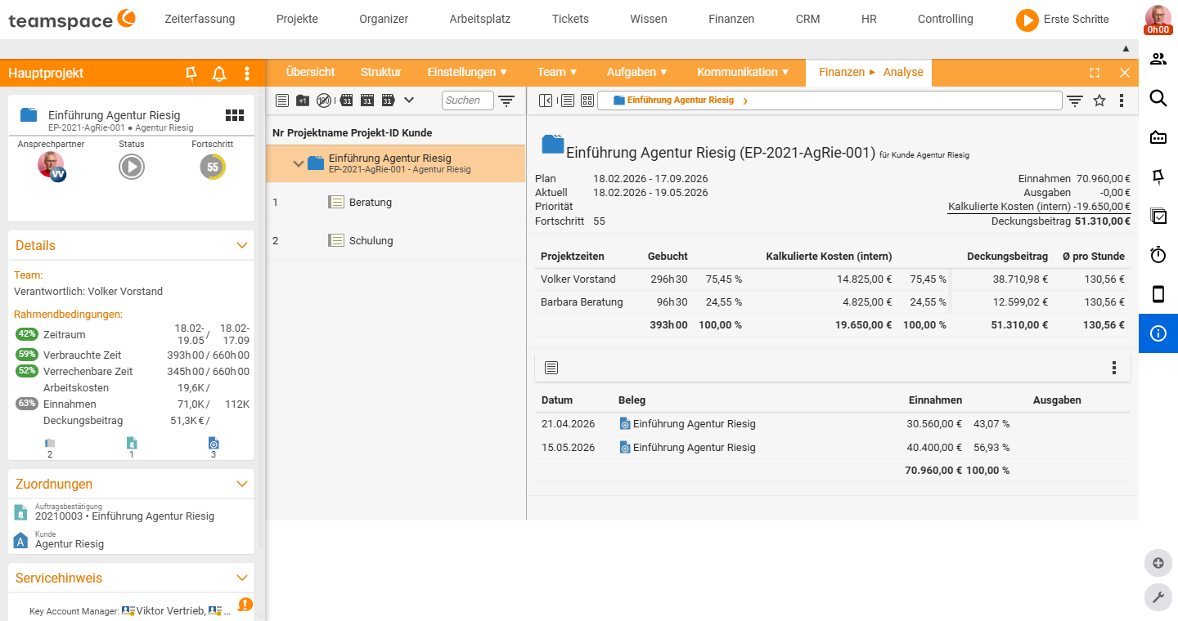The image size is (1178, 621).
Task: Open Kommunikation dropdown tab
Action: 744,72
